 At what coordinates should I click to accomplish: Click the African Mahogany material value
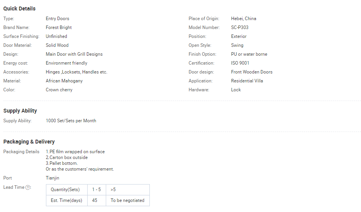[64, 81]
